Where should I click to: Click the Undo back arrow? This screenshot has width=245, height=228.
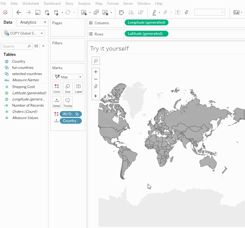click(19, 12)
